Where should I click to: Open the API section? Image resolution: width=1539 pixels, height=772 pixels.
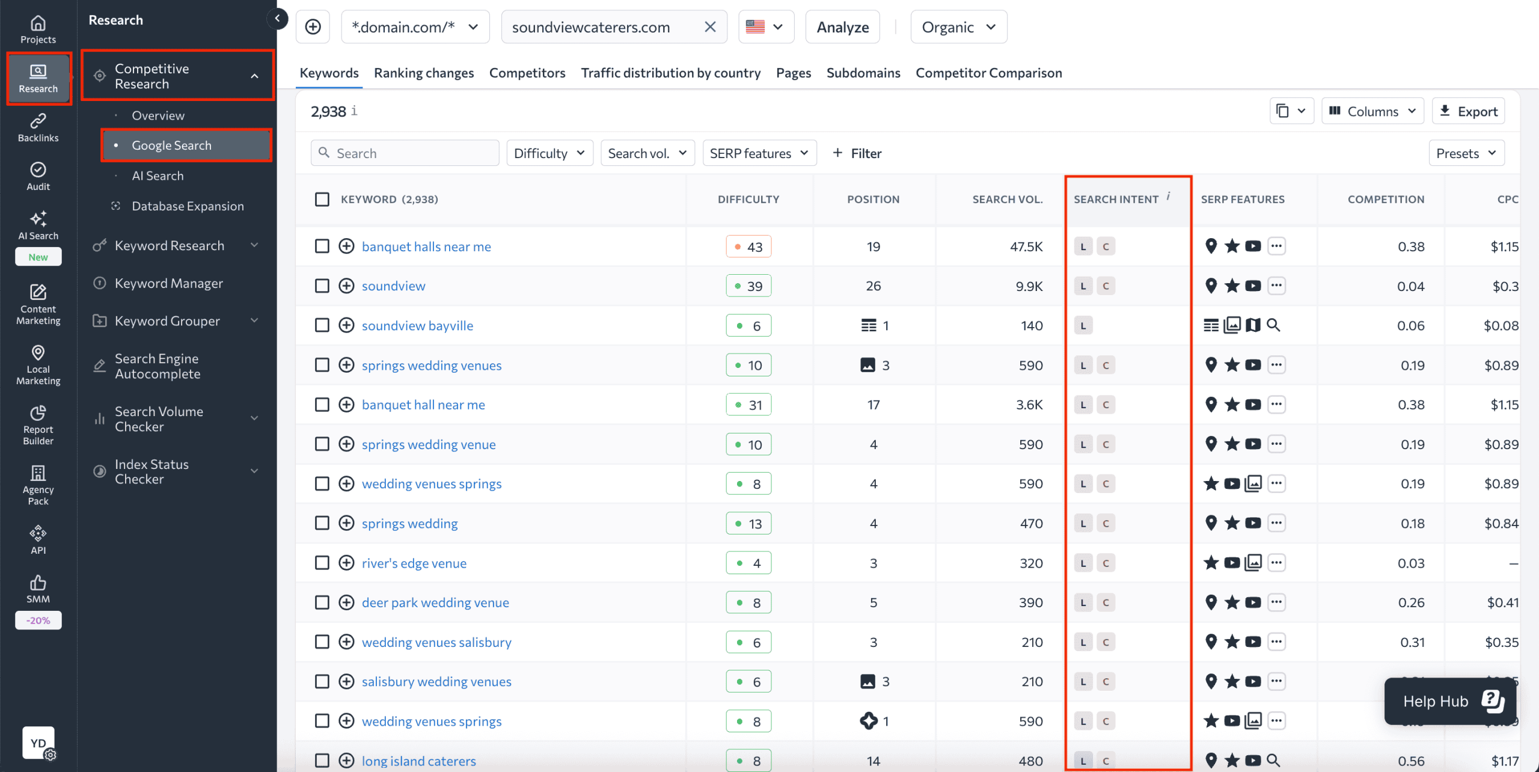tap(38, 539)
